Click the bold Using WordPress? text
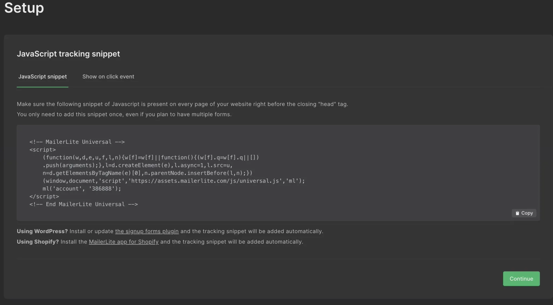Screen dimensions: 553x305 pos(42,231)
